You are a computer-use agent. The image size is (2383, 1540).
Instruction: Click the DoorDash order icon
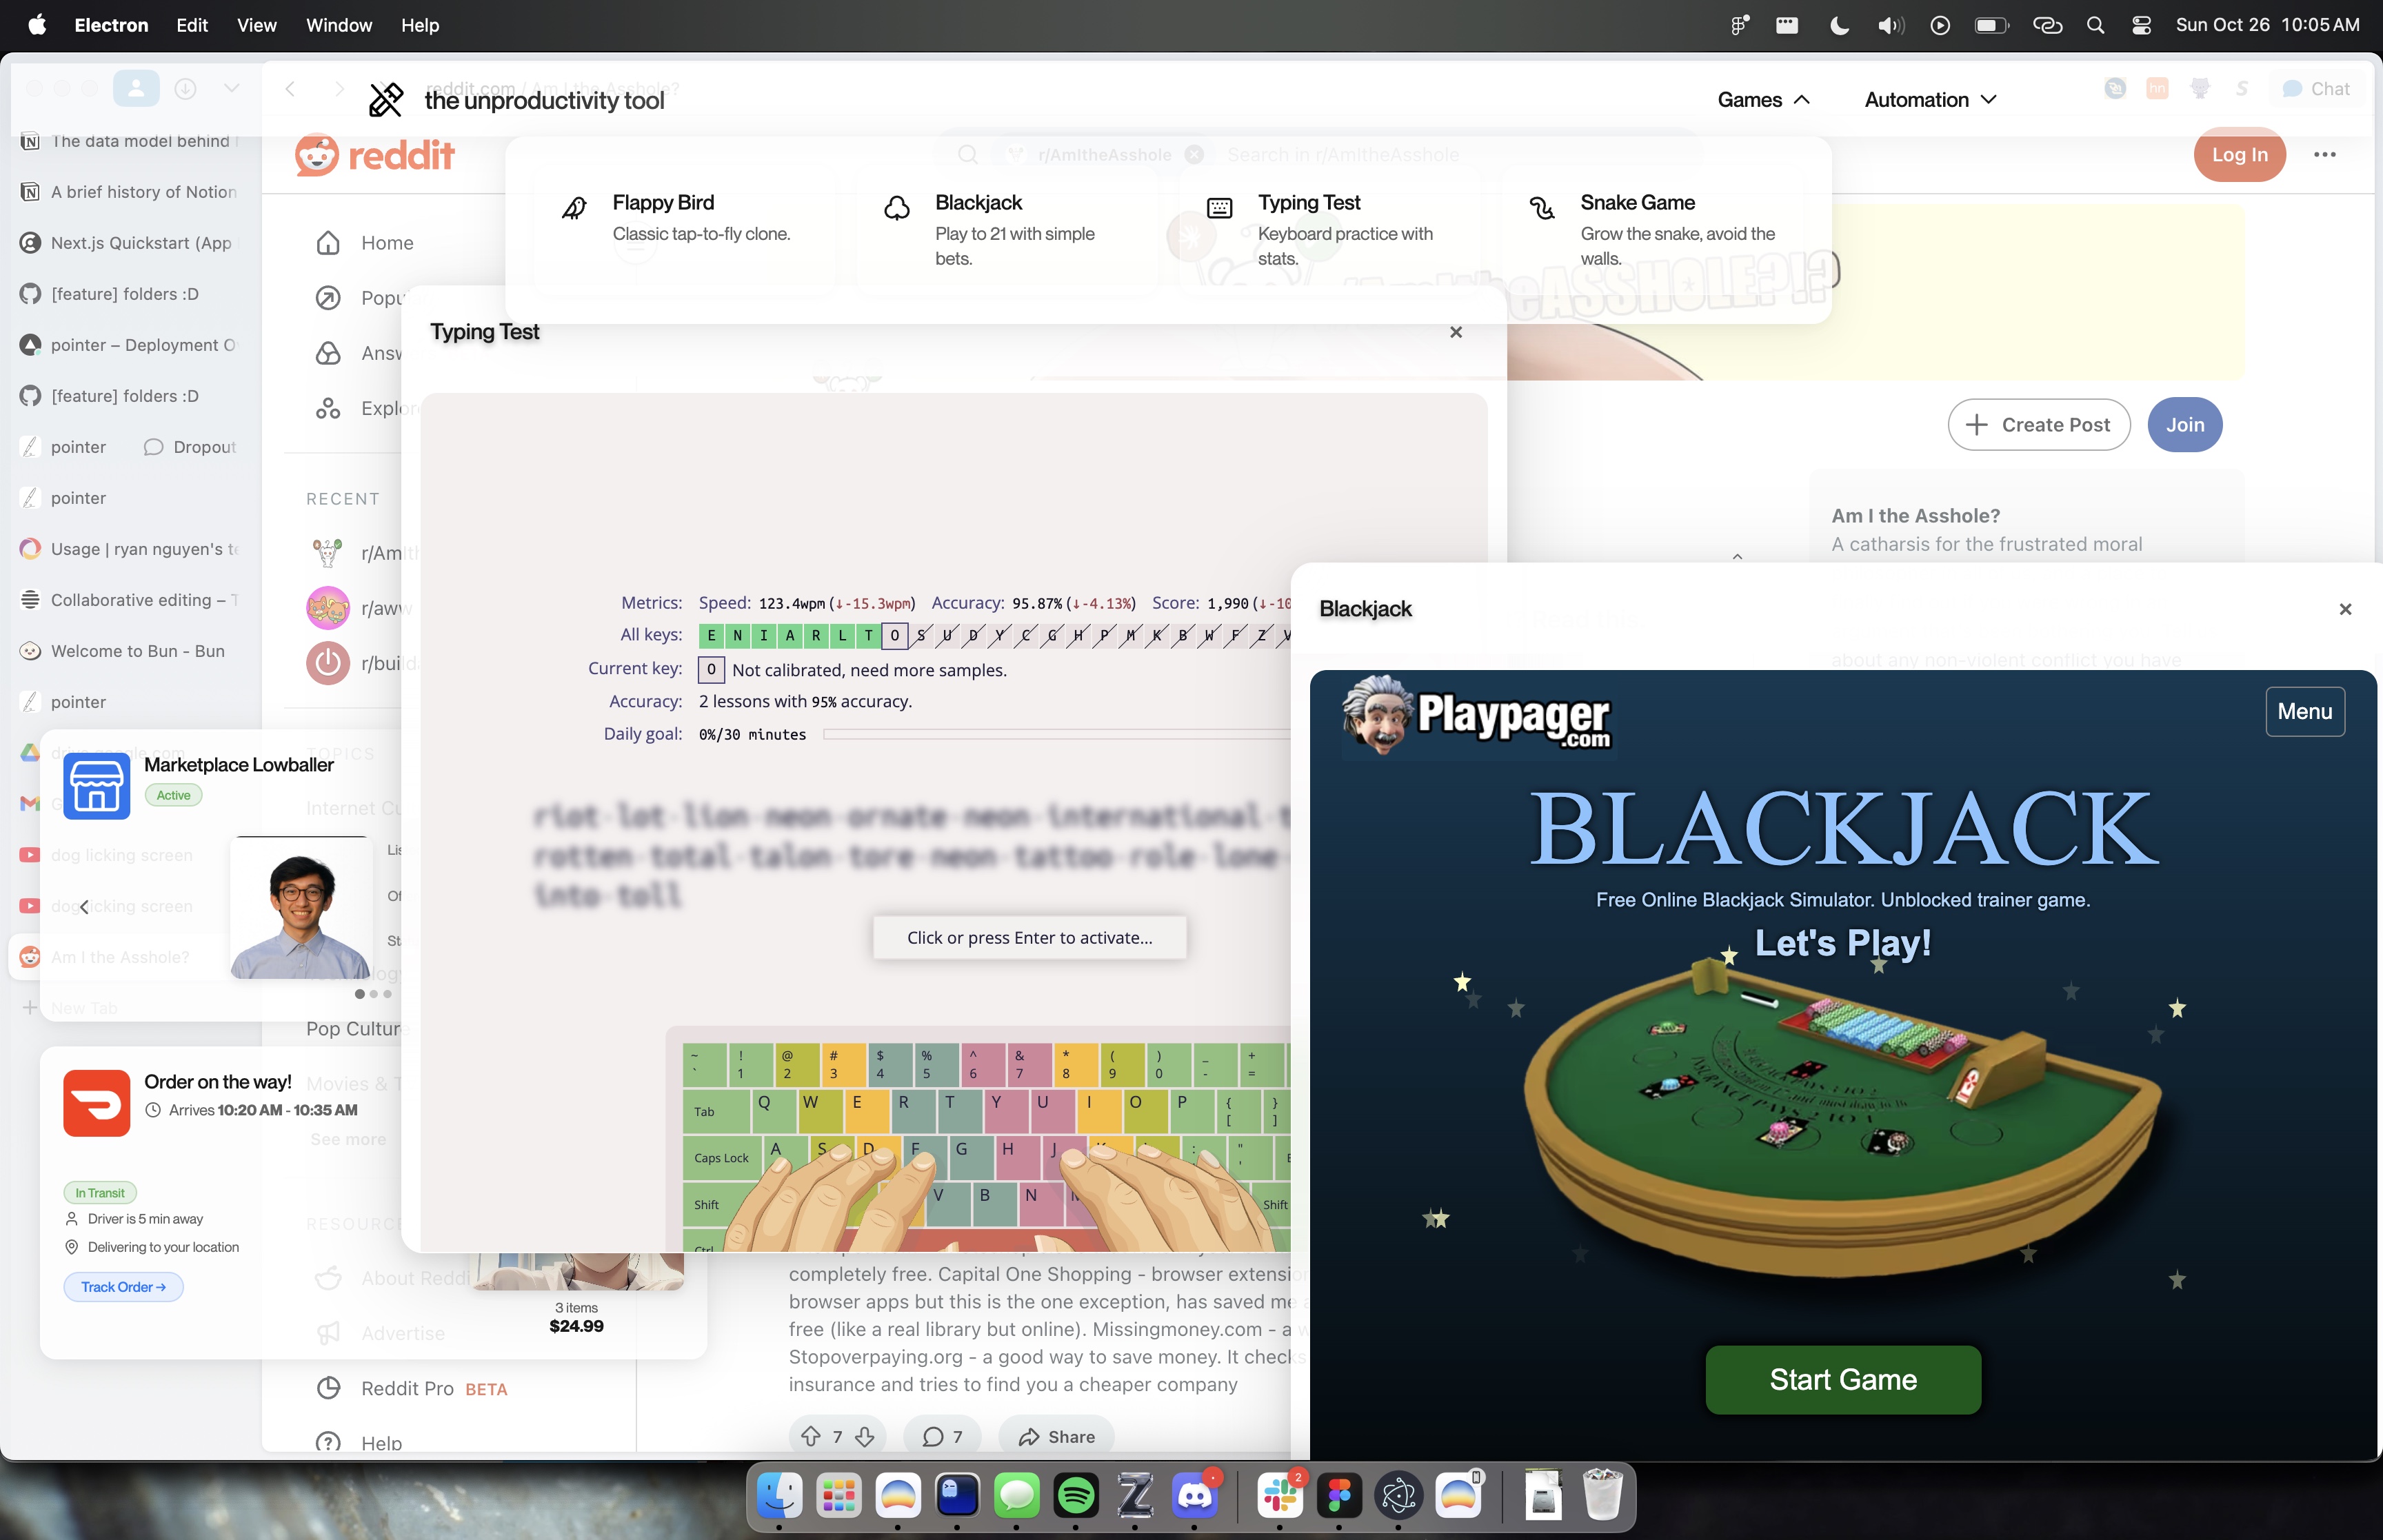[x=97, y=1103]
